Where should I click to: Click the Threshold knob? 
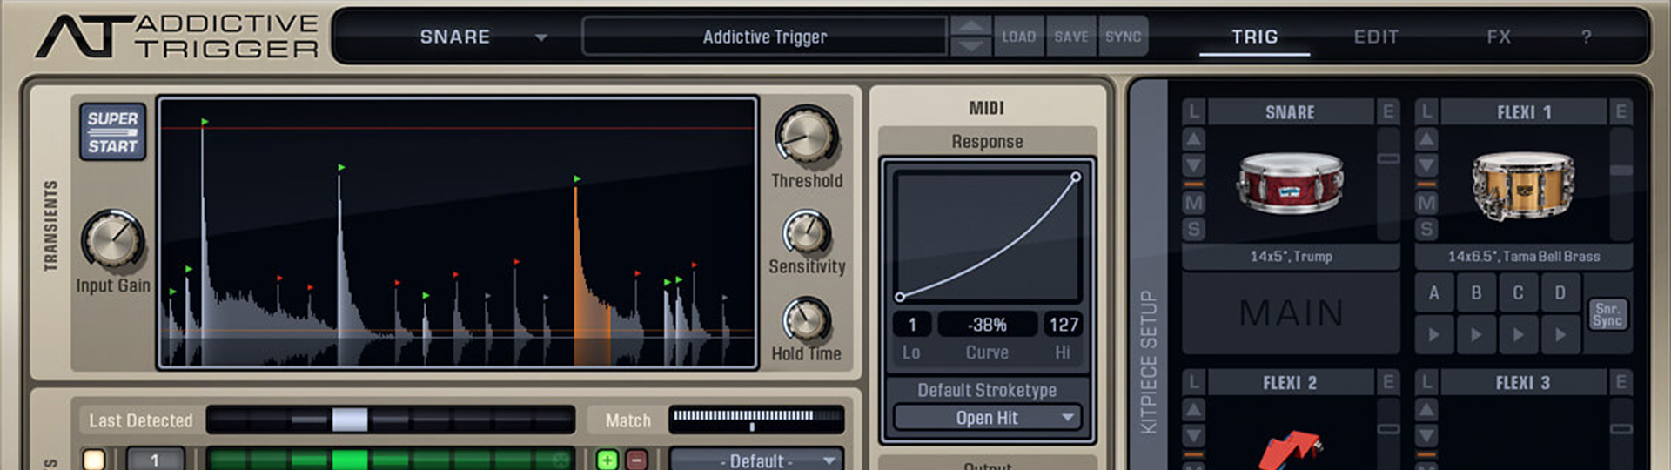[x=806, y=136]
